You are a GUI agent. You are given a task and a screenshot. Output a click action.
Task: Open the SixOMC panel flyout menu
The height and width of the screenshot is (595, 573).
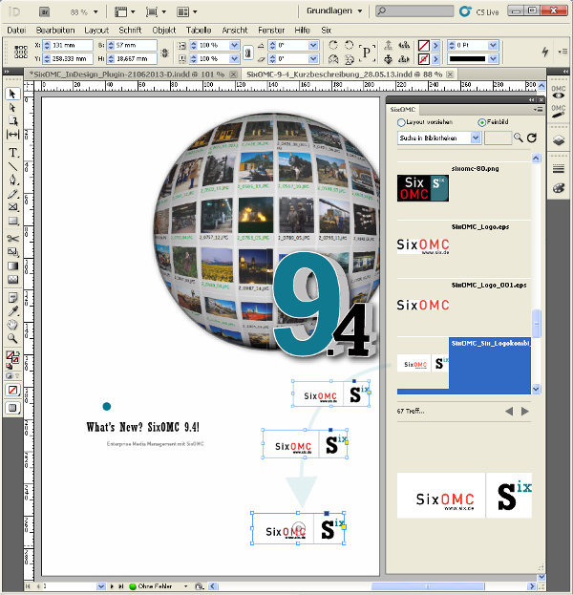point(538,110)
